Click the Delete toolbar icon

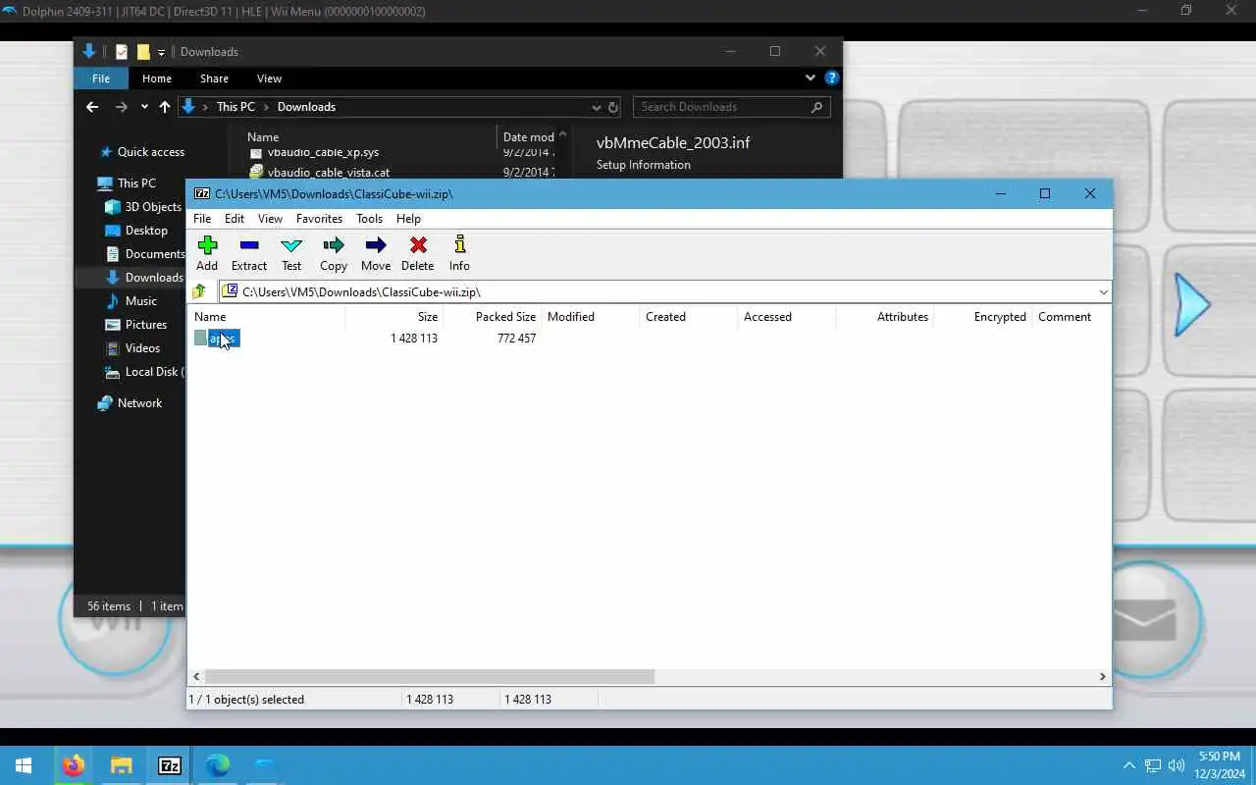coord(418,253)
